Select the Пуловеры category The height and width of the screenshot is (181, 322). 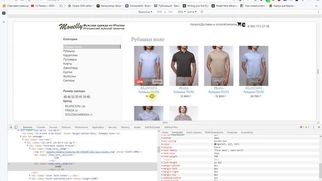70,59
